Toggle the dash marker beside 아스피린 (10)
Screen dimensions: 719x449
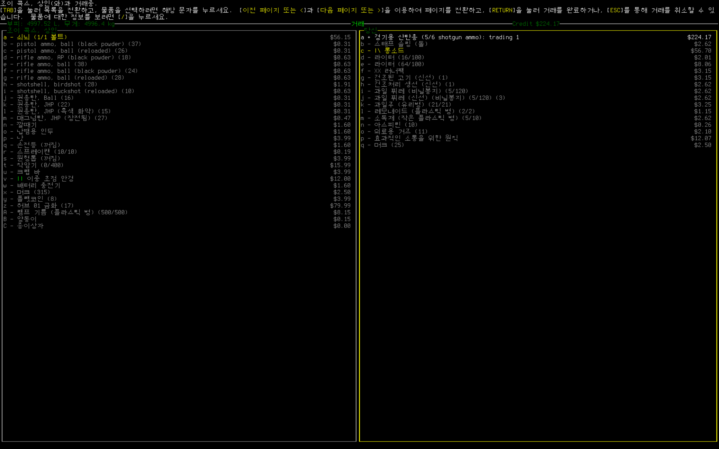[x=369, y=125]
